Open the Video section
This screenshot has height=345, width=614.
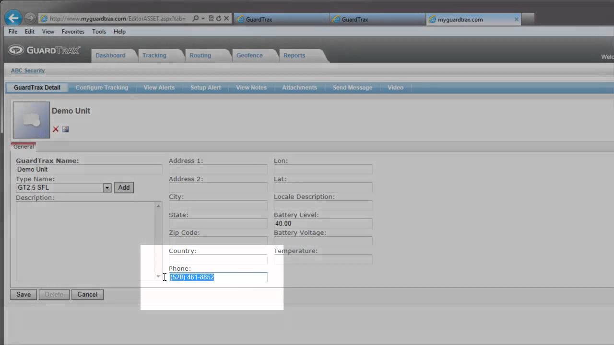[x=395, y=88]
